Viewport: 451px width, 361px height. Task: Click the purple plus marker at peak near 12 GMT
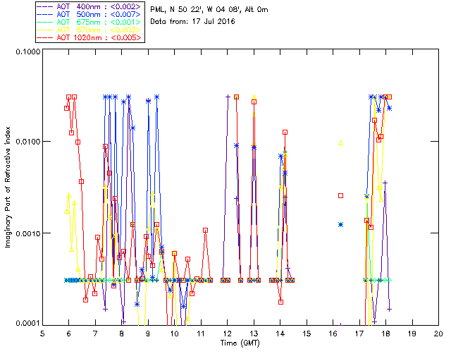(x=228, y=97)
